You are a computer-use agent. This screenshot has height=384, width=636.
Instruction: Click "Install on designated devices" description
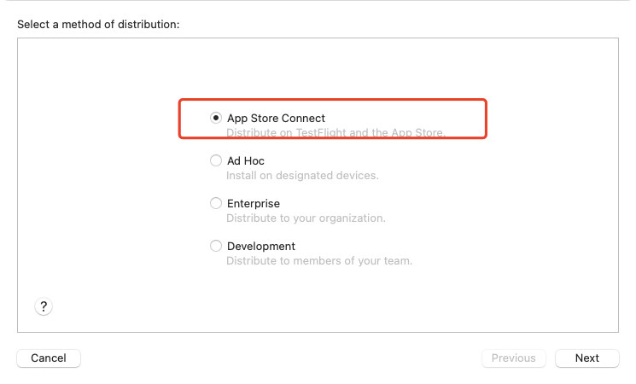coord(302,175)
